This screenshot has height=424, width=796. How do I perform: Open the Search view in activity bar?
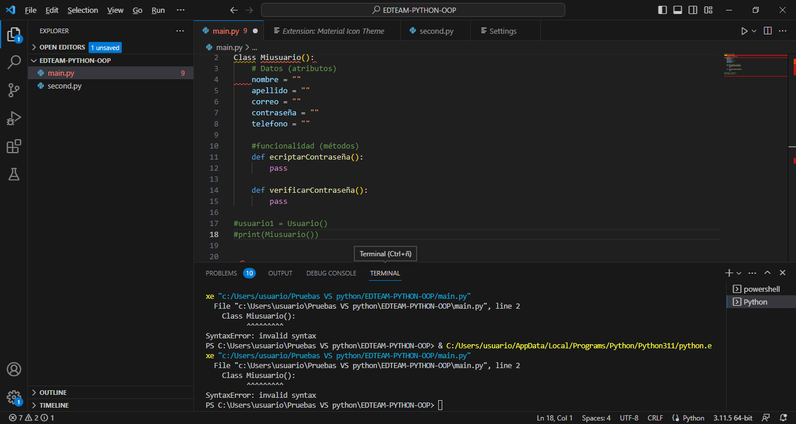coord(14,62)
